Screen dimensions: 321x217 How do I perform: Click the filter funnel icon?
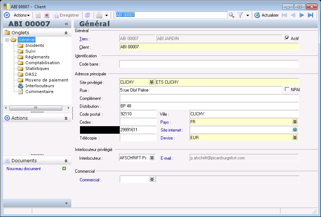(x=240, y=15)
